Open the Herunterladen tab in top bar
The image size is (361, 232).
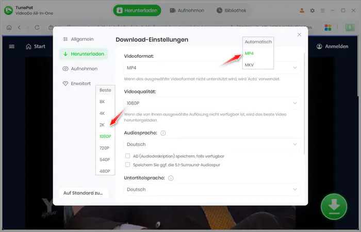(x=137, y=10)
